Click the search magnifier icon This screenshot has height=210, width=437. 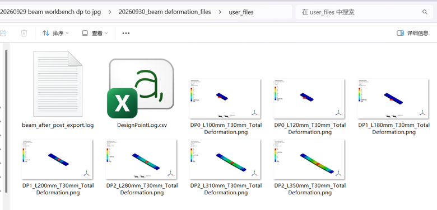click(x=425, y=12)
